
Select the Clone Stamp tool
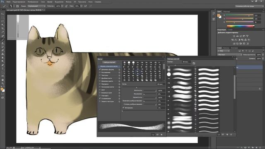coord(2,43)
